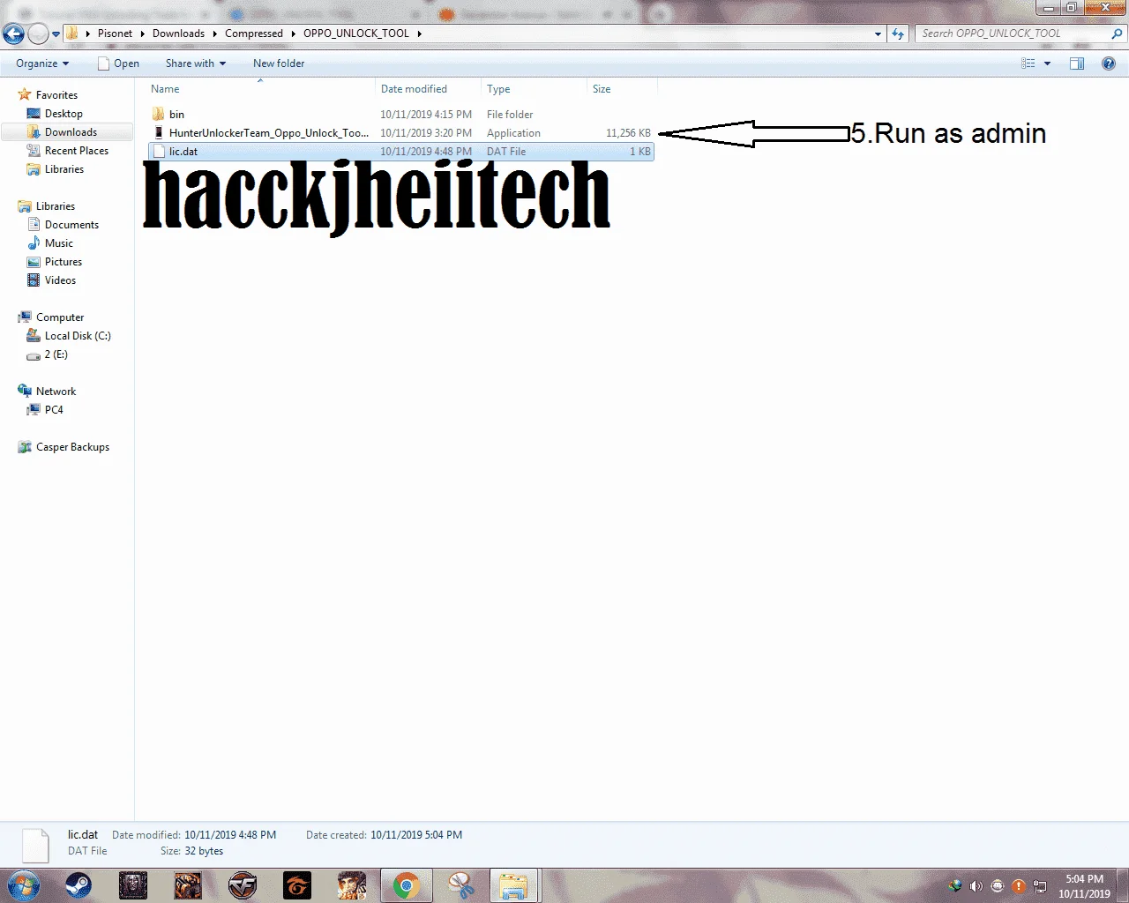Create a New folder
The height and width of the screenshot is (903, 1129).
[x=279, y=63]
